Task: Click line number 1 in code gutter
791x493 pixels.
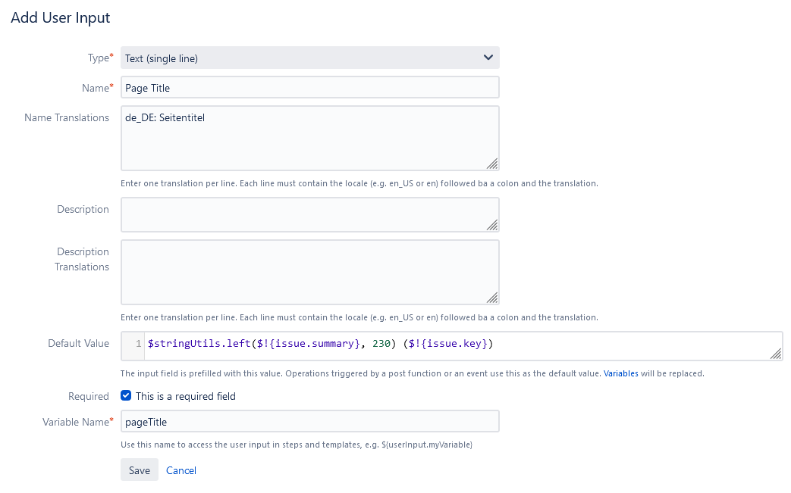Action: tap(138, 345)
